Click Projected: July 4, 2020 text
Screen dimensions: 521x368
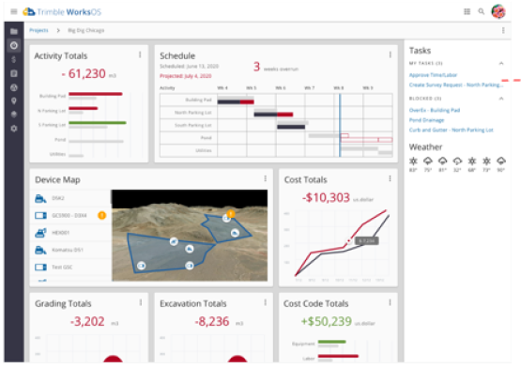point(186,76)
